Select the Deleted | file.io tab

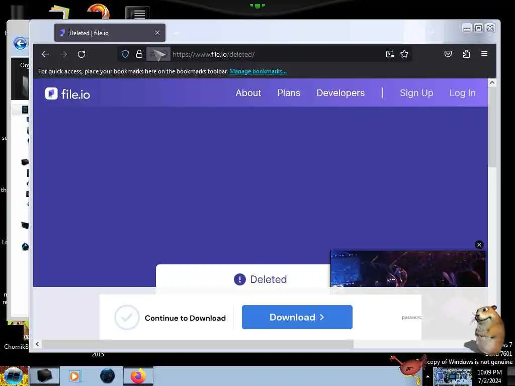point(110,33)
